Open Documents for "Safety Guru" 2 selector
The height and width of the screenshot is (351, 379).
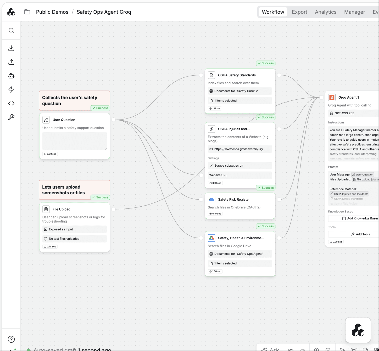coord(240,91)
